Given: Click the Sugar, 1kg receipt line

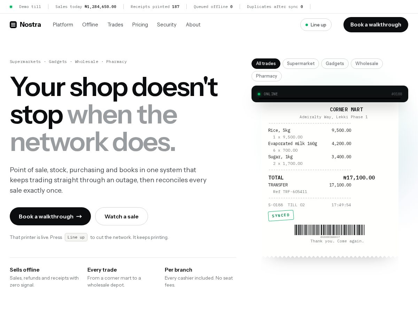Looking at the screenshot, I should pyautogui.click(x=310, y=157).
